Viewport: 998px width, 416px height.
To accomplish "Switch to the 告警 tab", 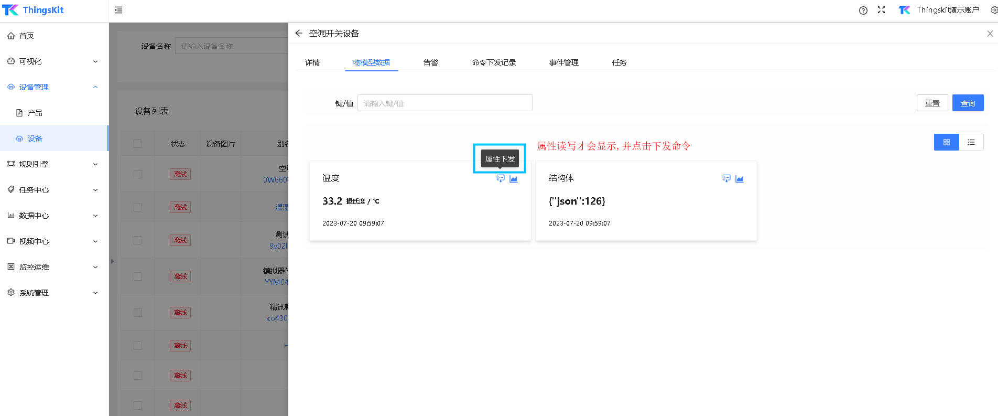I will pos(431,62).
